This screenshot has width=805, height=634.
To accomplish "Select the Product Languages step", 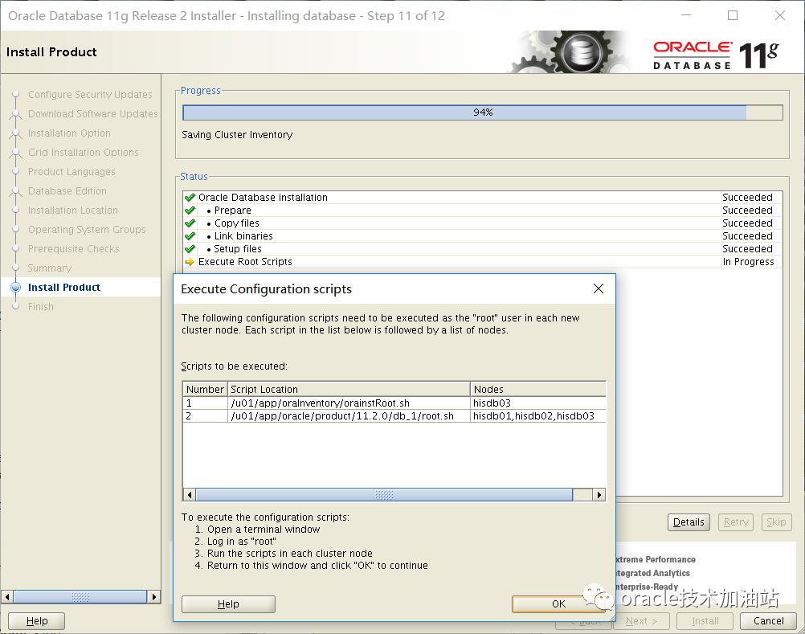I will pos(72,171).
